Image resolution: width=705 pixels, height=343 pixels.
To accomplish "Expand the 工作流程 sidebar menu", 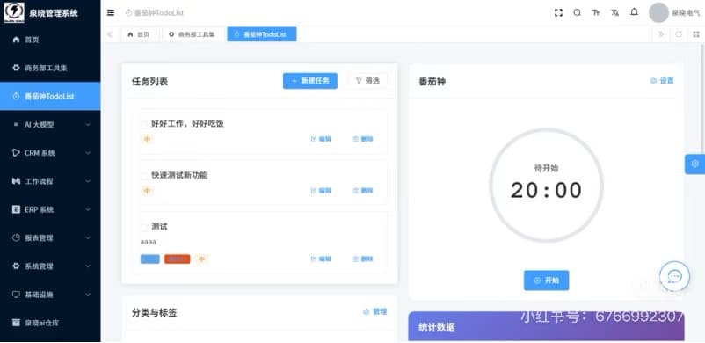I will [x=50, y=181].
